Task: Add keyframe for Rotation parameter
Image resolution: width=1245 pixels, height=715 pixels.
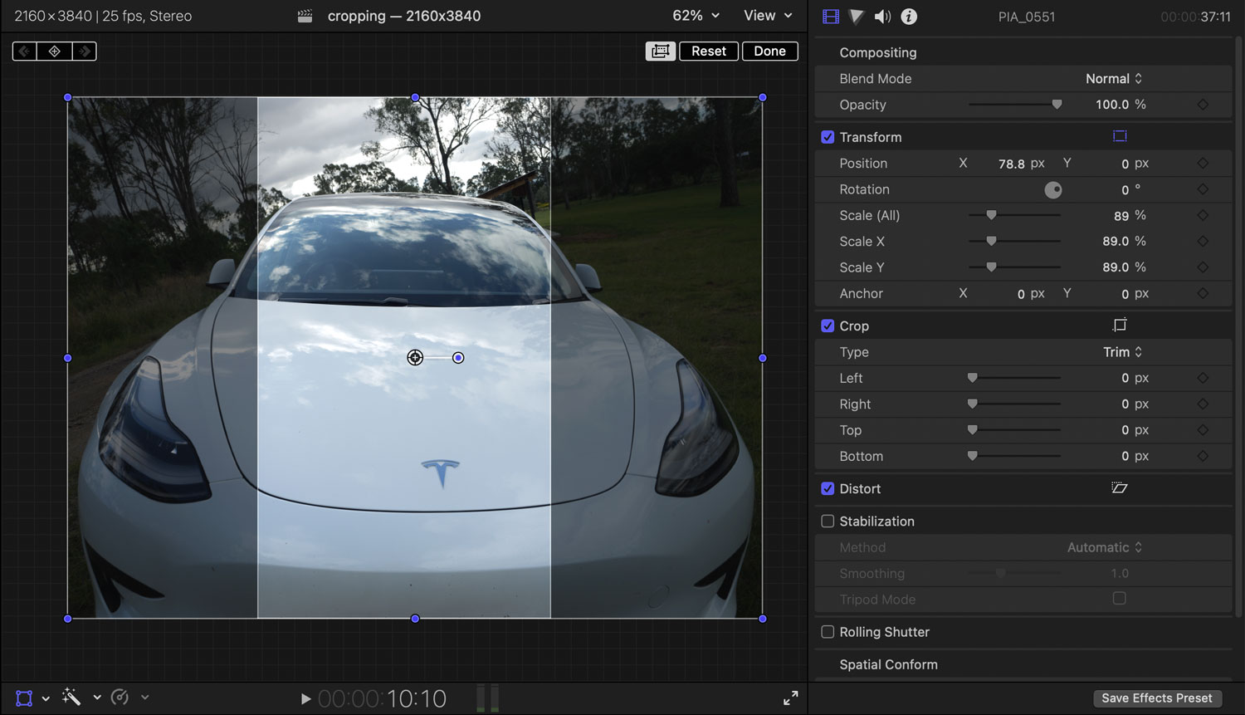Action: (1203, 189)
